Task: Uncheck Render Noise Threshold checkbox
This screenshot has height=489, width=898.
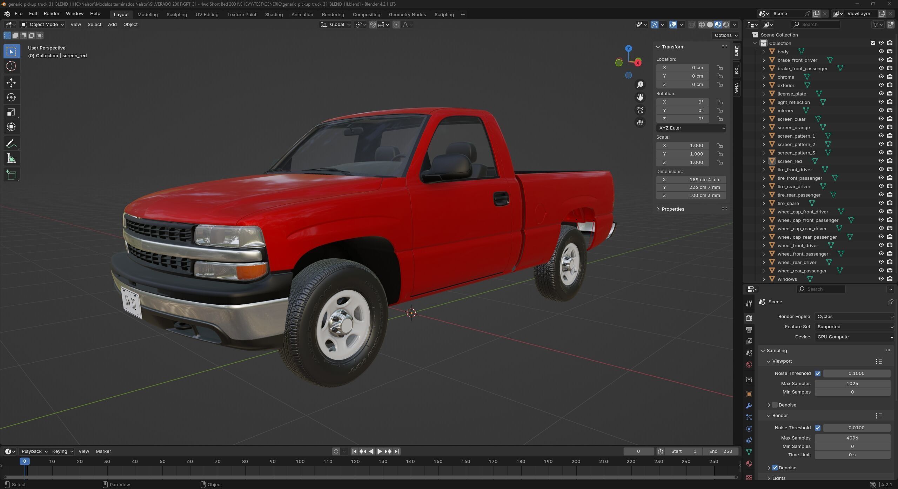Action: coord(818,428)
